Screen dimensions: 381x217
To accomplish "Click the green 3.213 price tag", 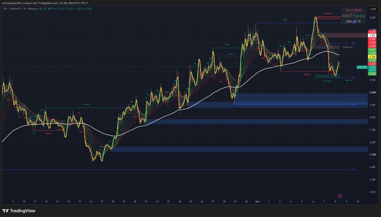I will click(x=372, y=60).
